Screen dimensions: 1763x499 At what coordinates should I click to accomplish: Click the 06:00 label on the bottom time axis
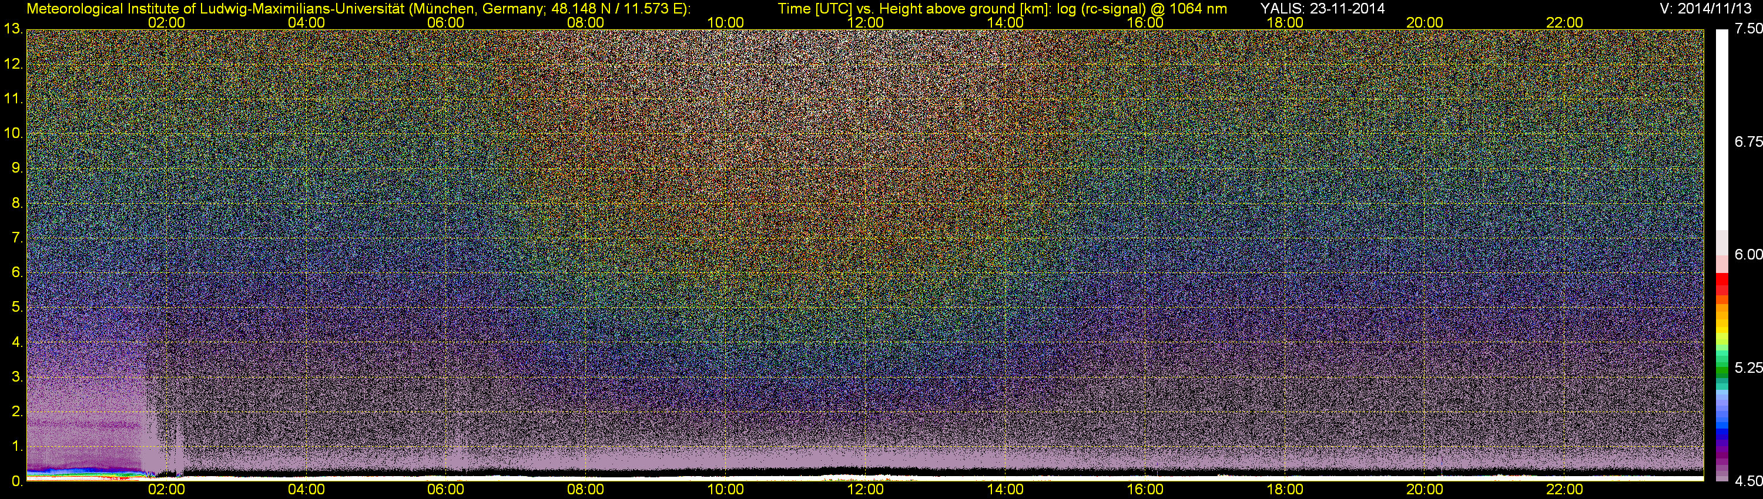[x=445, y=490]
